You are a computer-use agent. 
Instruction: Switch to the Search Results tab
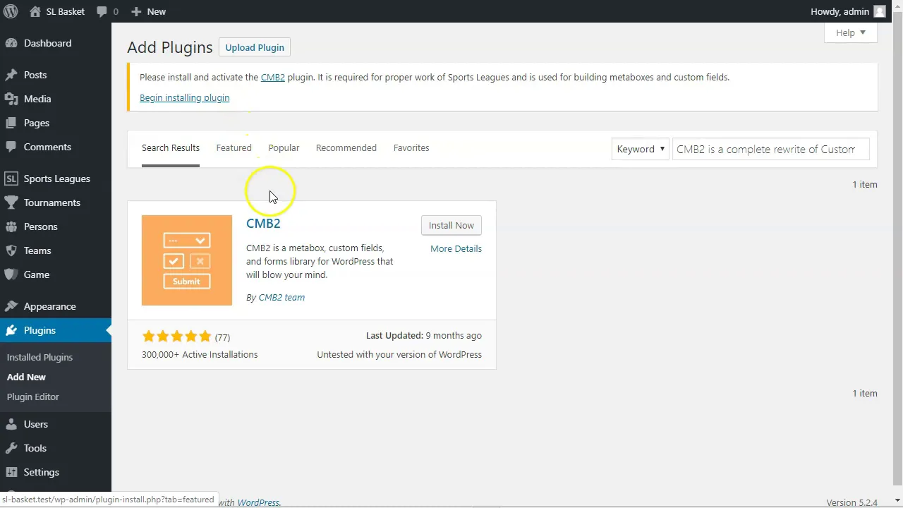[171, 147]
